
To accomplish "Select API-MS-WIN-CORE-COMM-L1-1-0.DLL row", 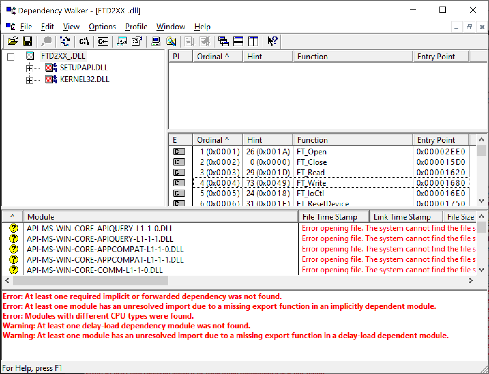I will click(239, 270).
